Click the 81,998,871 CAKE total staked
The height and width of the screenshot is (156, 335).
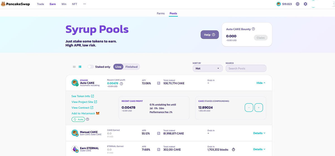174,133
